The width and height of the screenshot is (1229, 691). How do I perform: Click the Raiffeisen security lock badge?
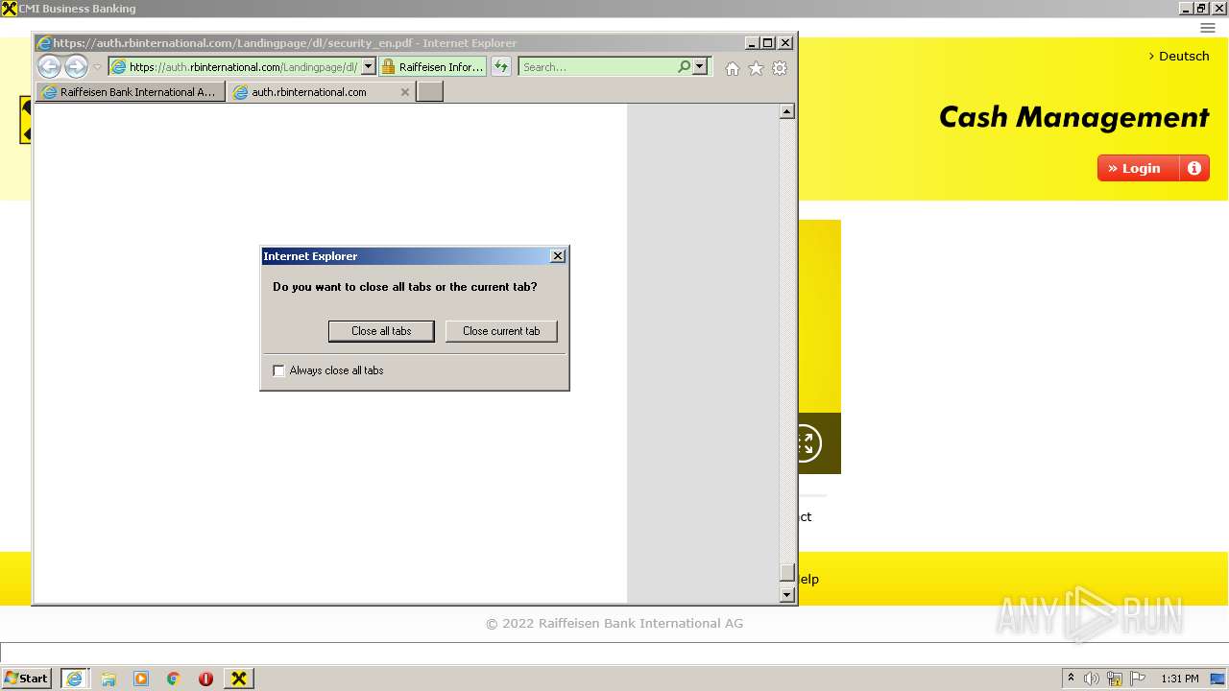pyautogui.click(x=433, y=67)
